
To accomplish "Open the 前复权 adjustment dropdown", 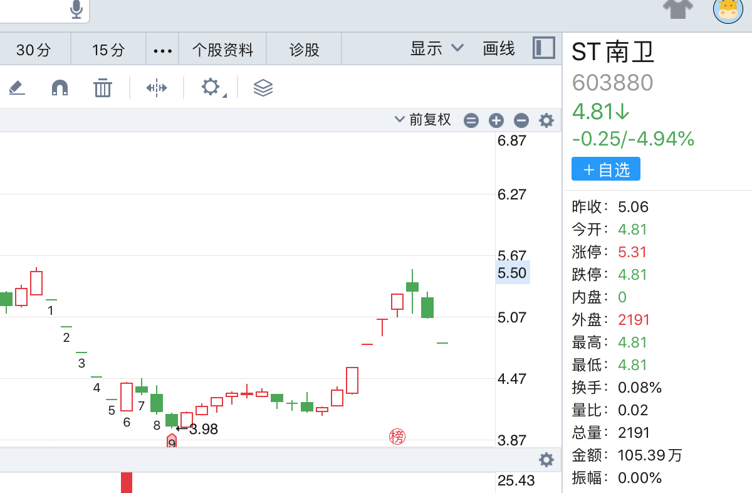I will point(423,120).
